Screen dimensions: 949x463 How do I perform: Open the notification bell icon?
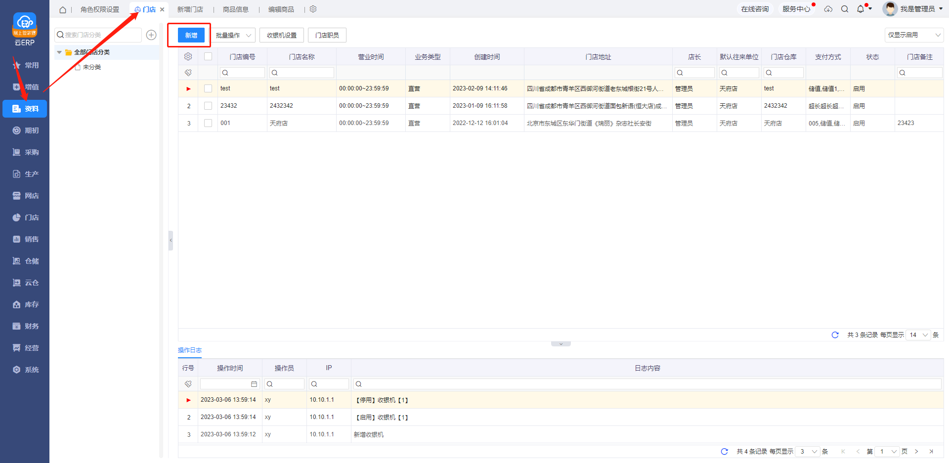pyautogui.click(x=861, y=9)
